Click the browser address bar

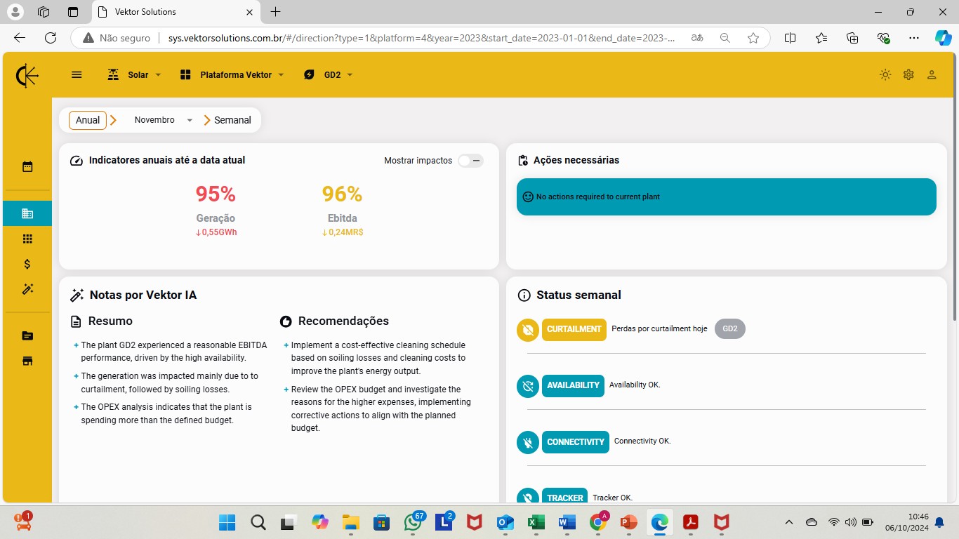(x=421, y=38)
